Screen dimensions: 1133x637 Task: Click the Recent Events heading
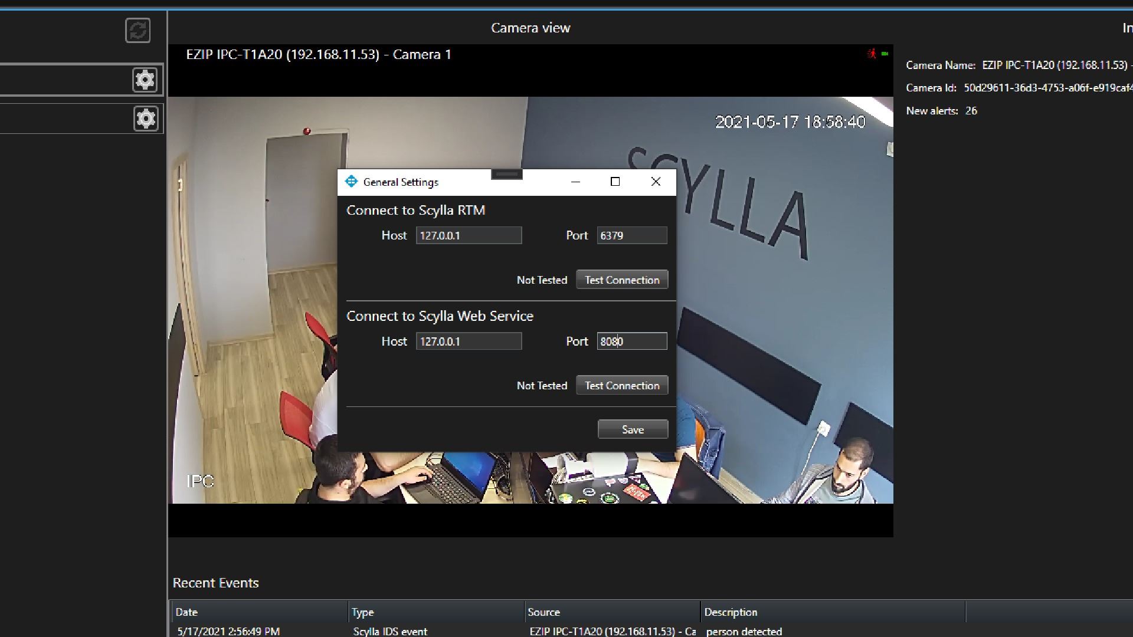tap(216, 583)
